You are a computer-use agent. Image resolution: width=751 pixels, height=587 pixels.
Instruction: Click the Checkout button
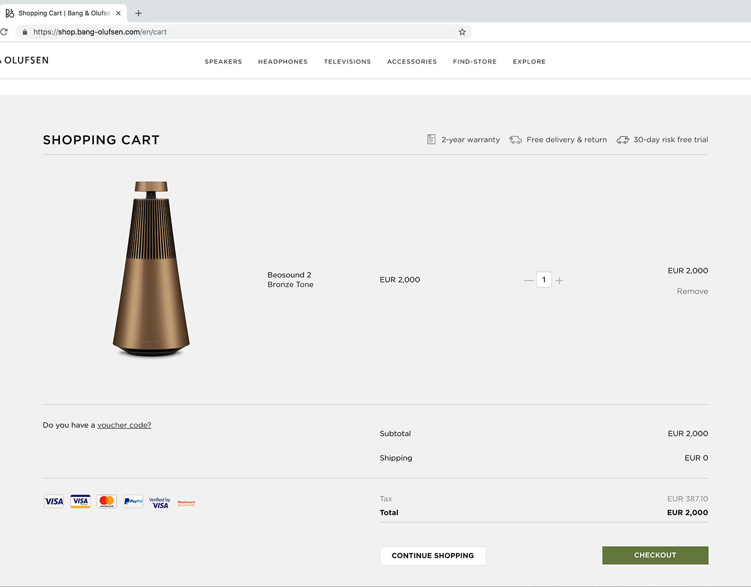[655, 555]
